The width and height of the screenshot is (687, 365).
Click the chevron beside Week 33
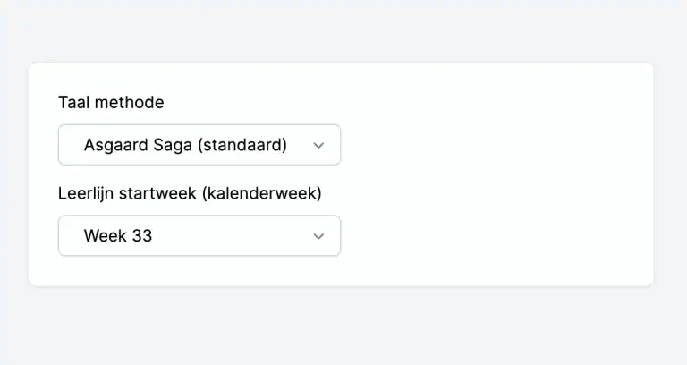(x=318, y=236)
